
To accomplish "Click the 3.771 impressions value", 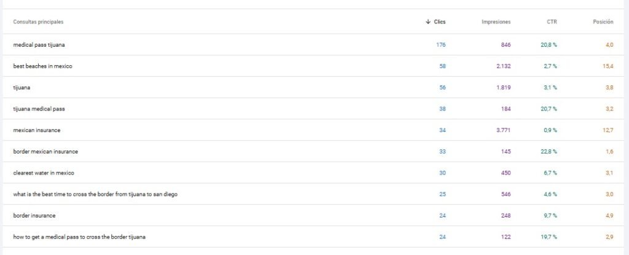I will 504,130.
